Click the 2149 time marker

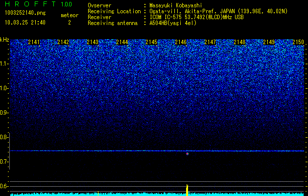tap(269, 42)
